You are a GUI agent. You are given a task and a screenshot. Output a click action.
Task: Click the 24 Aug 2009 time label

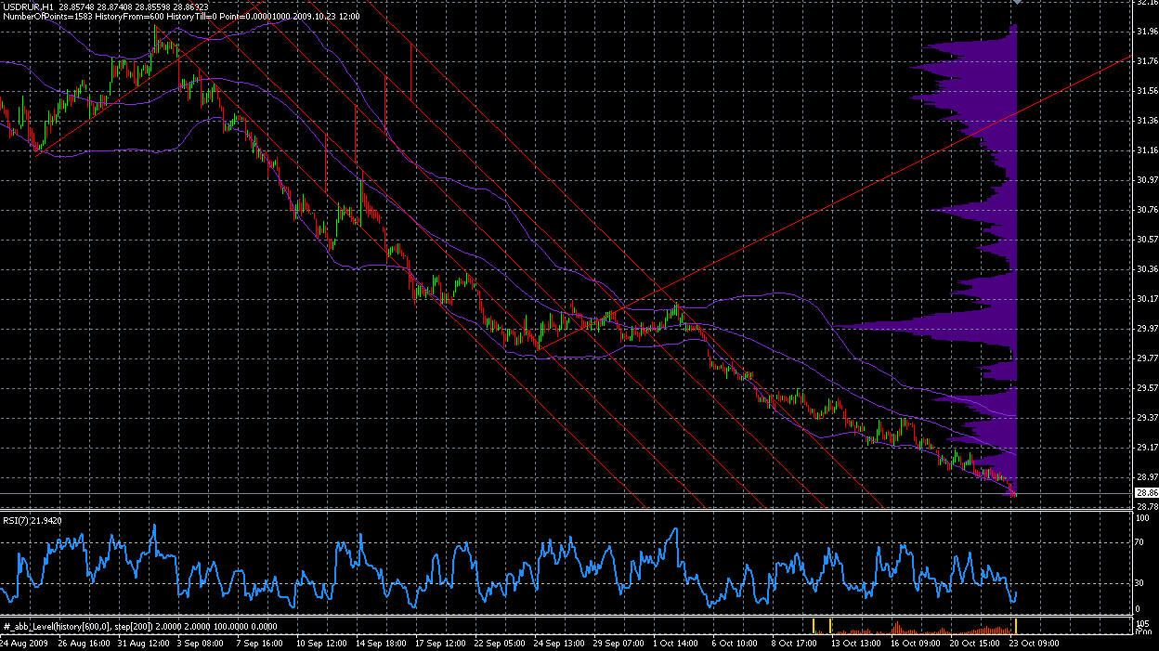click(x=23, y=643)
